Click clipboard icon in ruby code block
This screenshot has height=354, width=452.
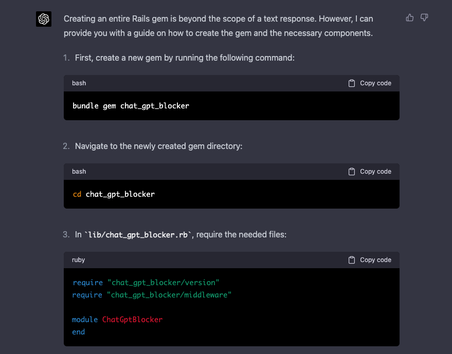351,260
